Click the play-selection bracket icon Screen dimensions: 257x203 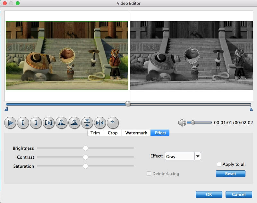48,123
